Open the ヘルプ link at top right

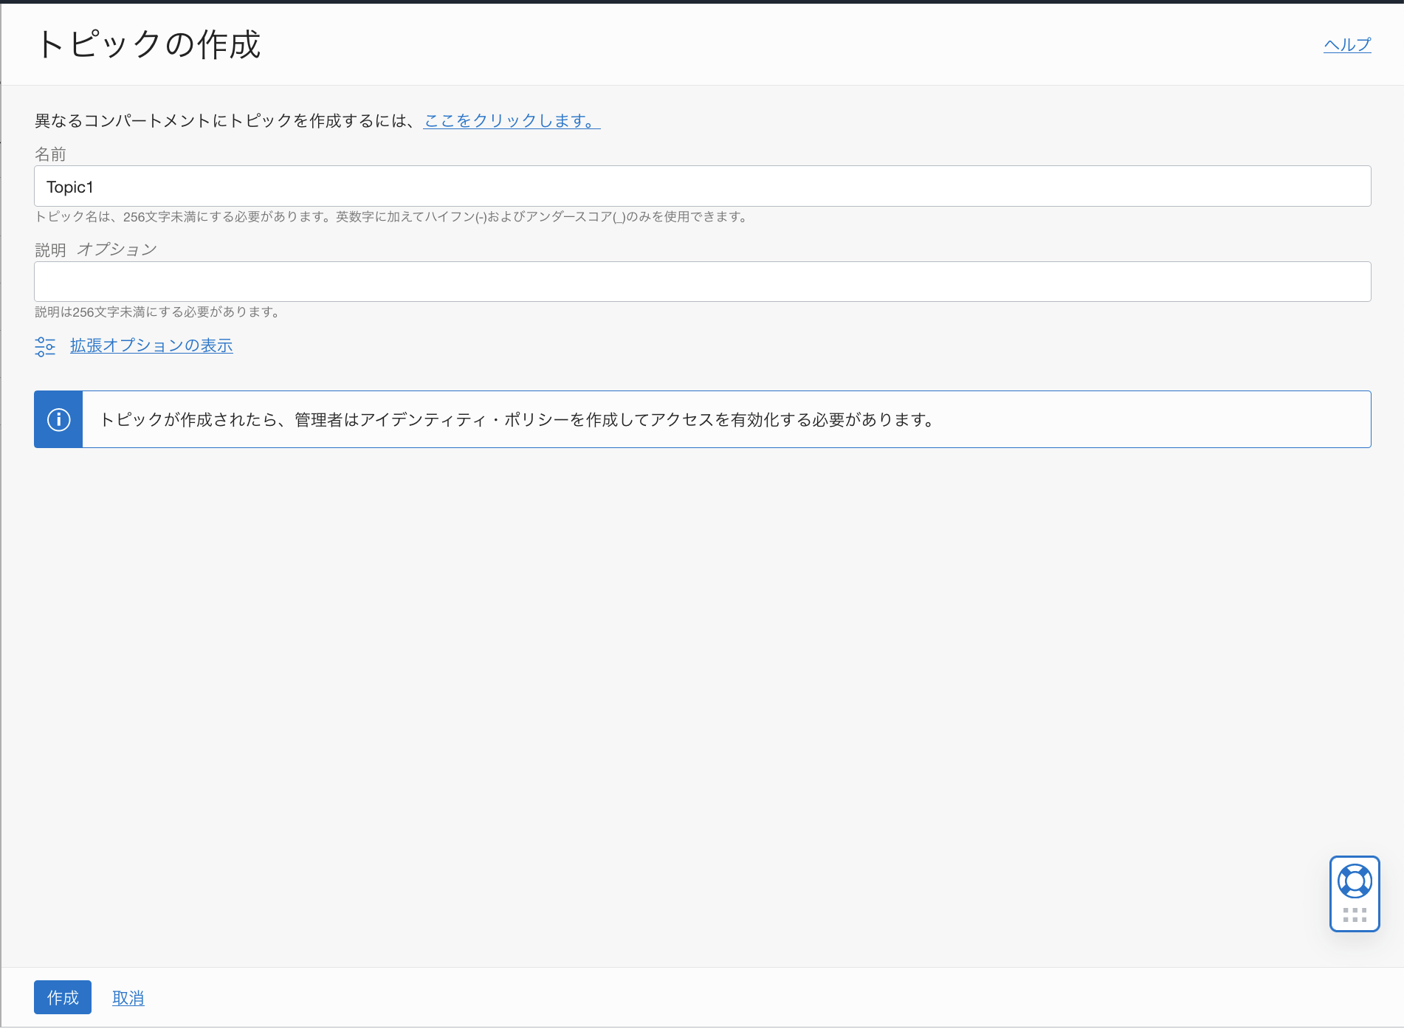1346,44
